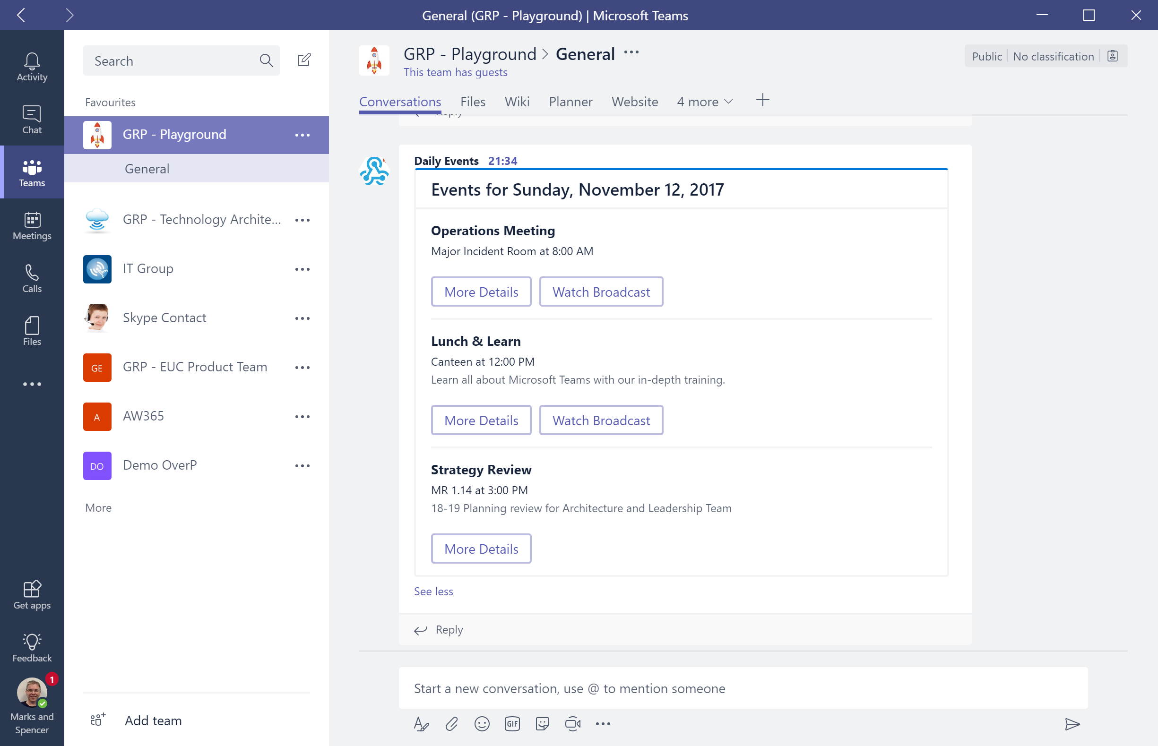Send the message with arrow icon

pyautogui.click(x=1072, y=724)
